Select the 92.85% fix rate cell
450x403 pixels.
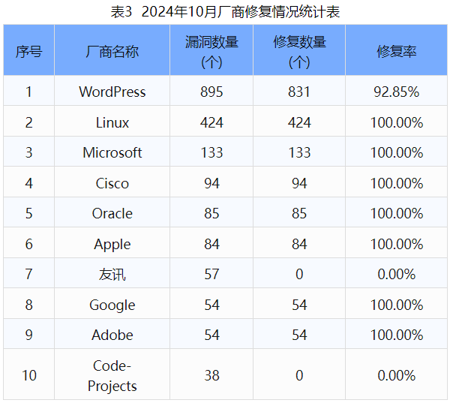[x=396, y=92]
